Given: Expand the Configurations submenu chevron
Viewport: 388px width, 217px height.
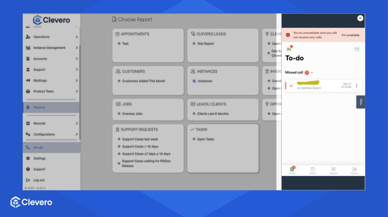Looking at the screenshot, I should [x=77, y=134].
